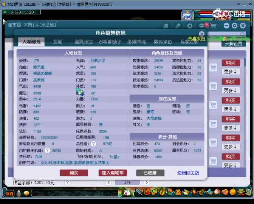Switch to the 人物/修炼 tab
The image size is (254, 204).
tap(31, 42)
